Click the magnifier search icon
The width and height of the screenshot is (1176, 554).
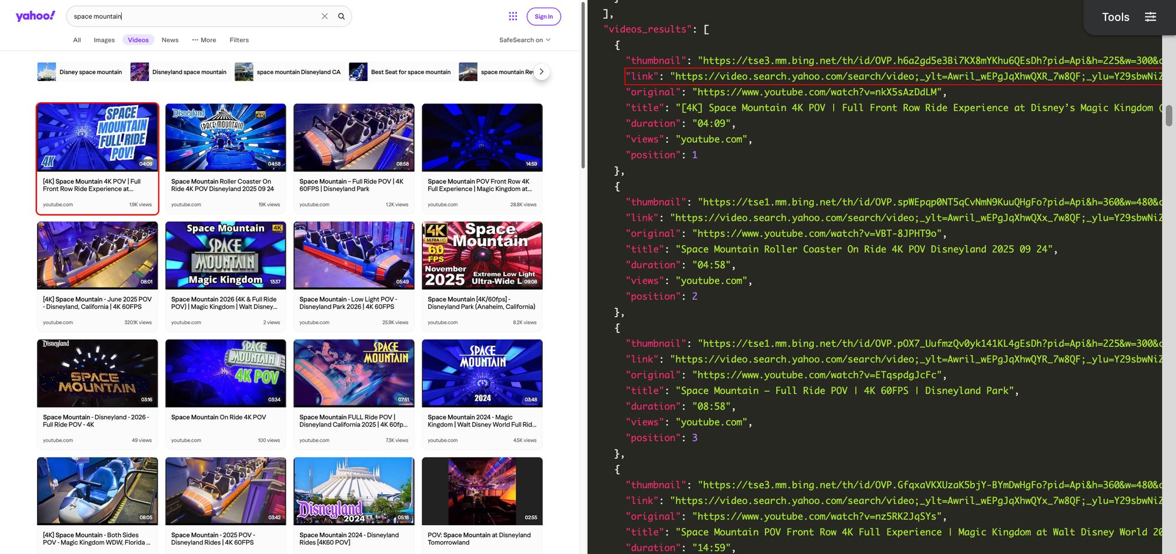click(x=341, y=16)
